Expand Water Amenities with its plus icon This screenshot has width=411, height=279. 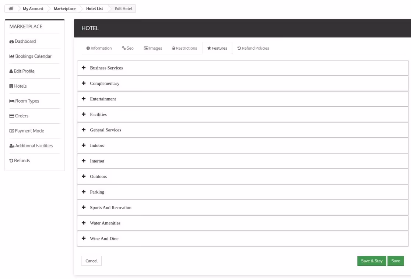pyautogui.click(x=84, y=223)
